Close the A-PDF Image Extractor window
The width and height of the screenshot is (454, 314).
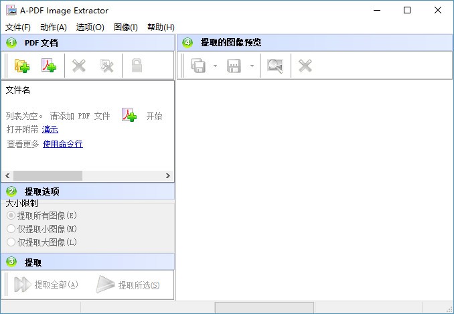pyautogui.click(x=438, y=11)
